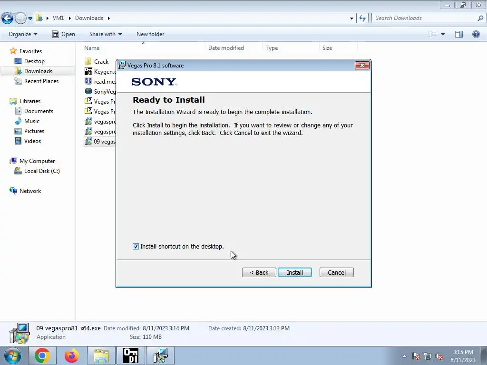The width and height of the screenshot is (487, 365).
Task: Open the Documents library
Action: pyautogui.click(x=39, y=111)
